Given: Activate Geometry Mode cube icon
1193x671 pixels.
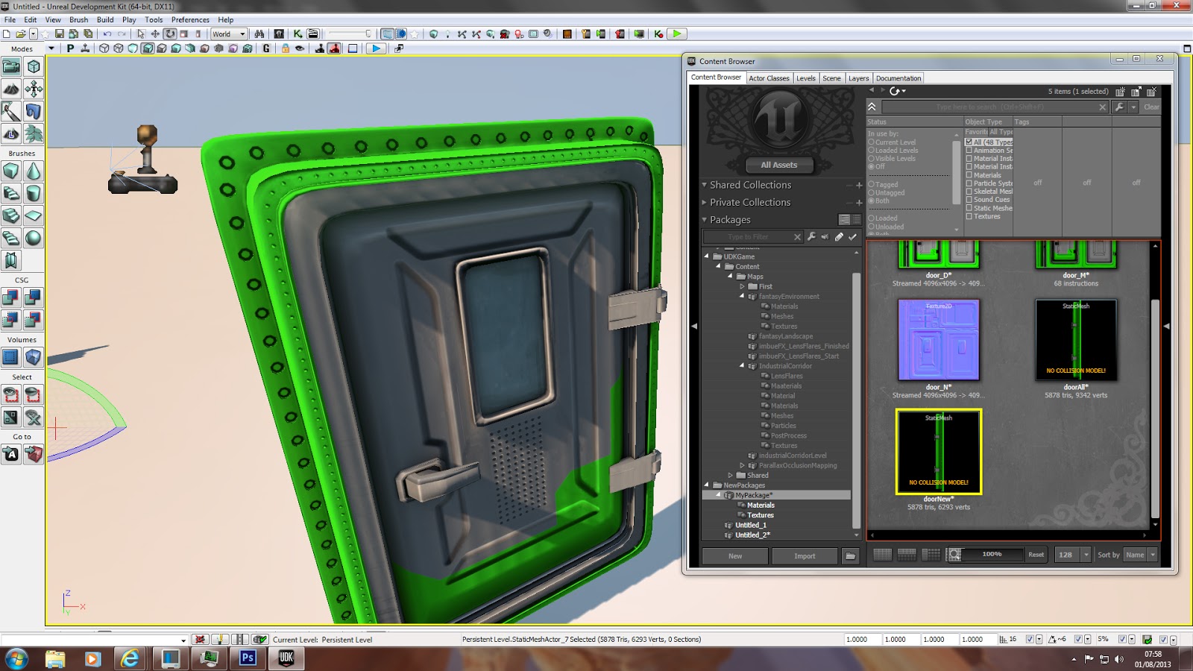Looking at the screenshot, I should (34, 67).
